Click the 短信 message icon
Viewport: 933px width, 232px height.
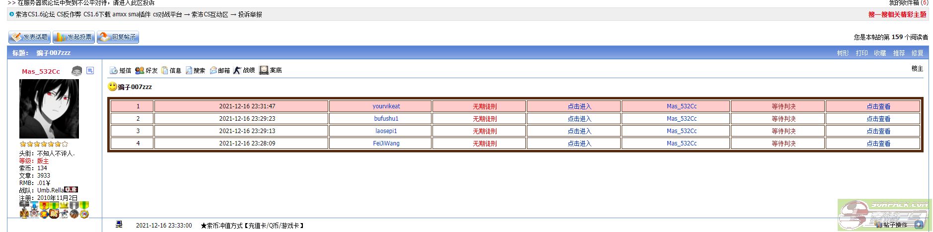tap(113, 70)
